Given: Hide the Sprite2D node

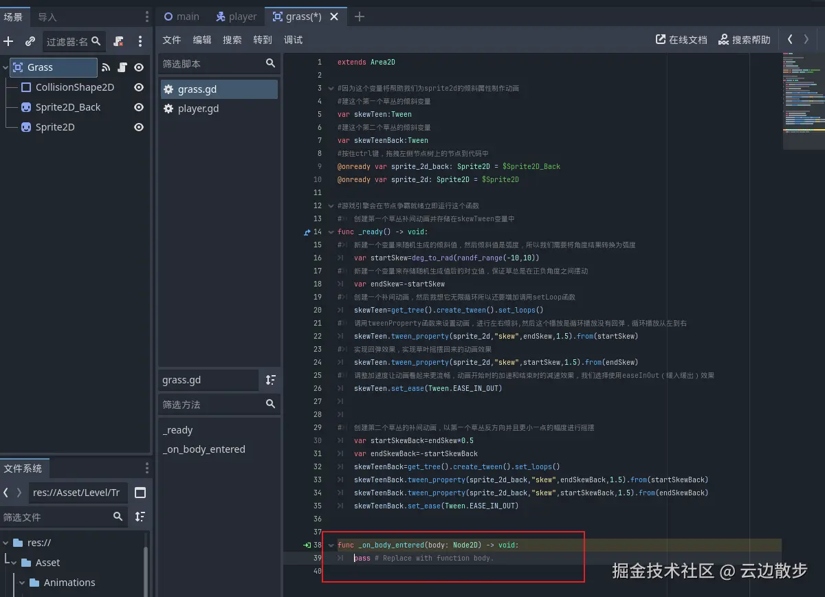Looking at the screenshot, I should click(x=139, y=127).
